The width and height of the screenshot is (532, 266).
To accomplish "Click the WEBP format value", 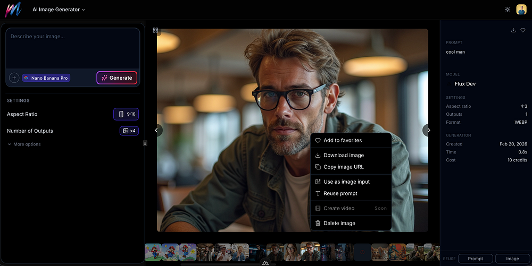I will [x=521, y=122].
